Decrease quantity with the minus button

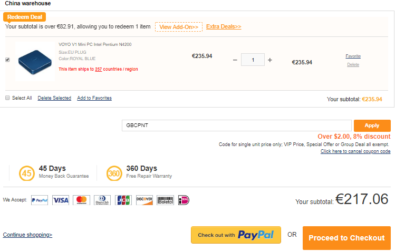click(235, 60)
